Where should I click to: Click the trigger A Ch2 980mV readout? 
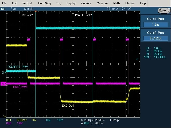[92, 123]
